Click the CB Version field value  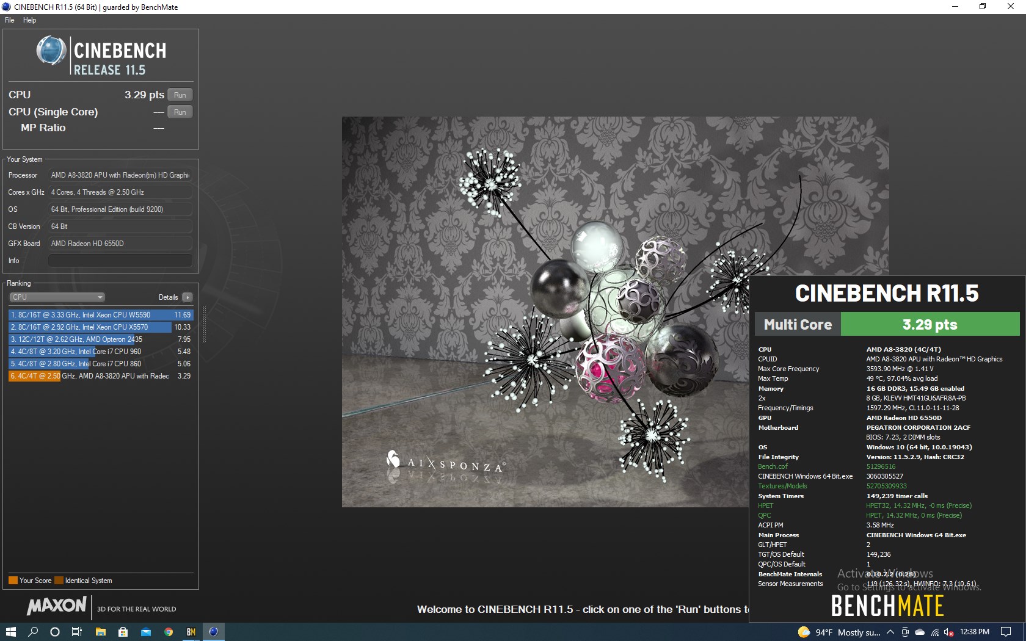click(120, 226)
